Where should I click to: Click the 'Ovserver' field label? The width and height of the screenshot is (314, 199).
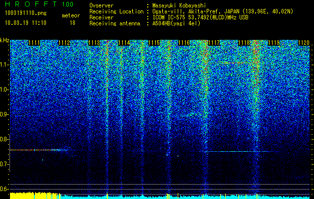(x=101, y=5)
